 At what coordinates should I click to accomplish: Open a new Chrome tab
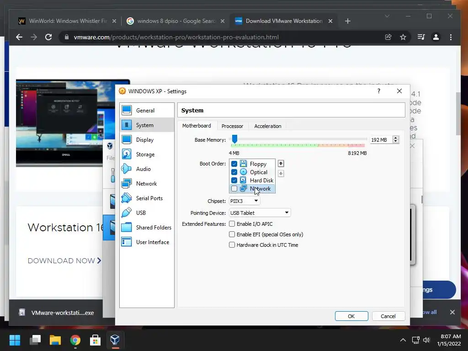point(347,21)
